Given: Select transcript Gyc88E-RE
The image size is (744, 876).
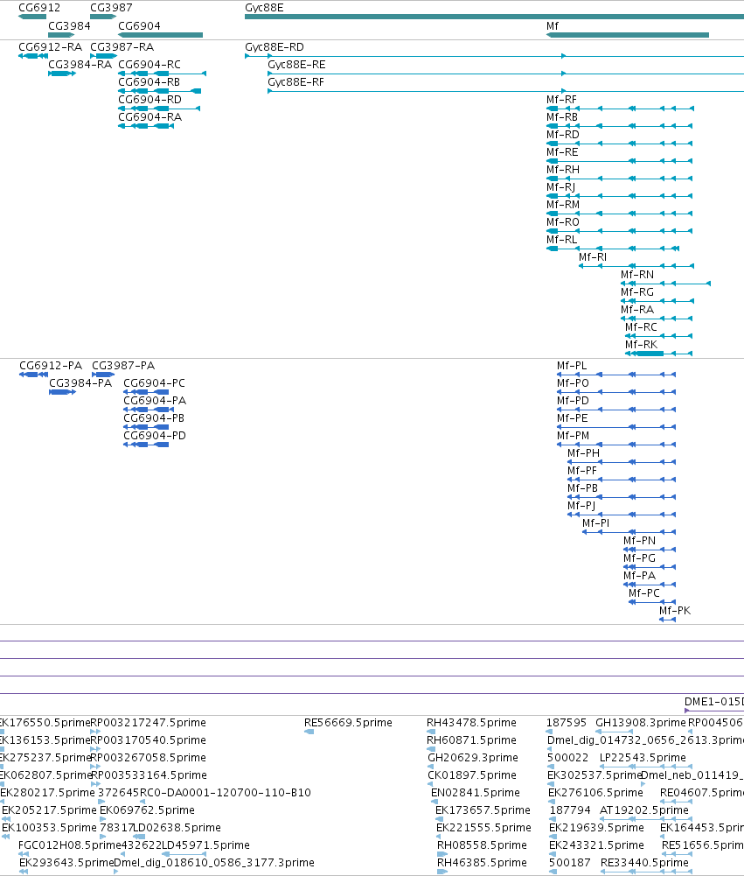Looking at the screenshot, I should [296, 64].
